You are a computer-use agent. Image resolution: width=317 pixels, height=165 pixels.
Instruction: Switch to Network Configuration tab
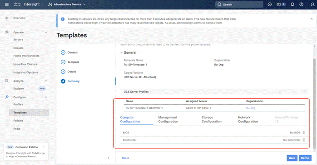[248, 119]
